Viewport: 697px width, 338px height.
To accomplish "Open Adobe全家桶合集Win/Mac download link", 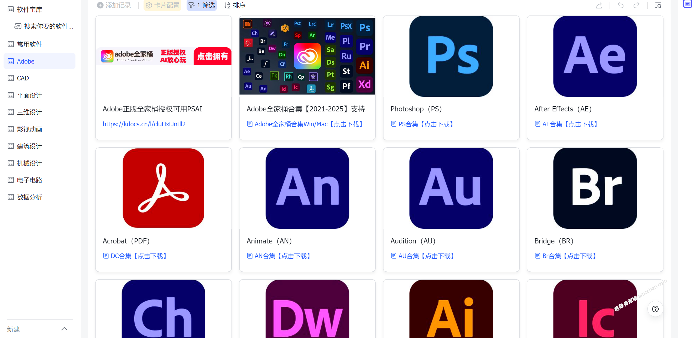I will coord(306,124).
